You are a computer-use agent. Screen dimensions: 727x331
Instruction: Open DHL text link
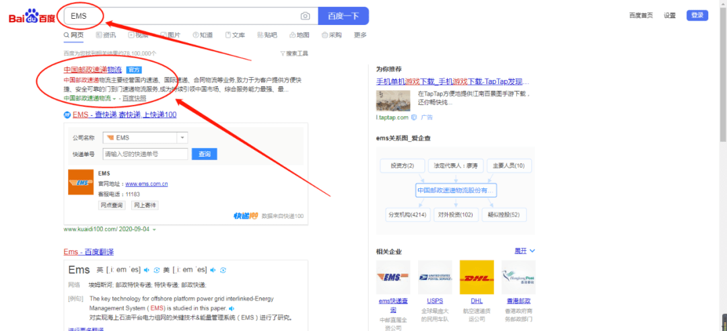click(x=477, y=301)
